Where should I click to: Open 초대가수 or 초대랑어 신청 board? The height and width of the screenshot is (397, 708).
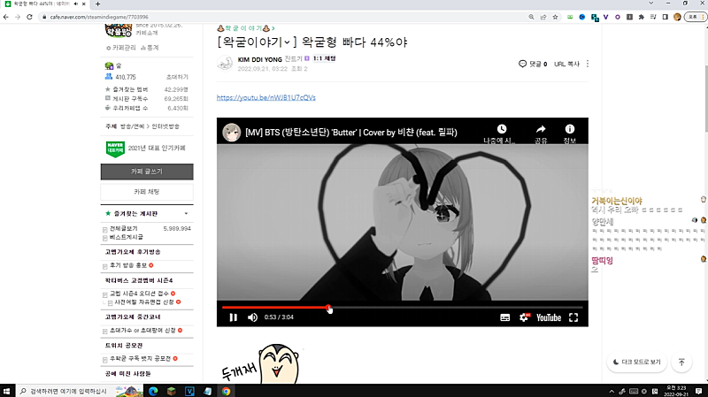(x=142, y=331)
